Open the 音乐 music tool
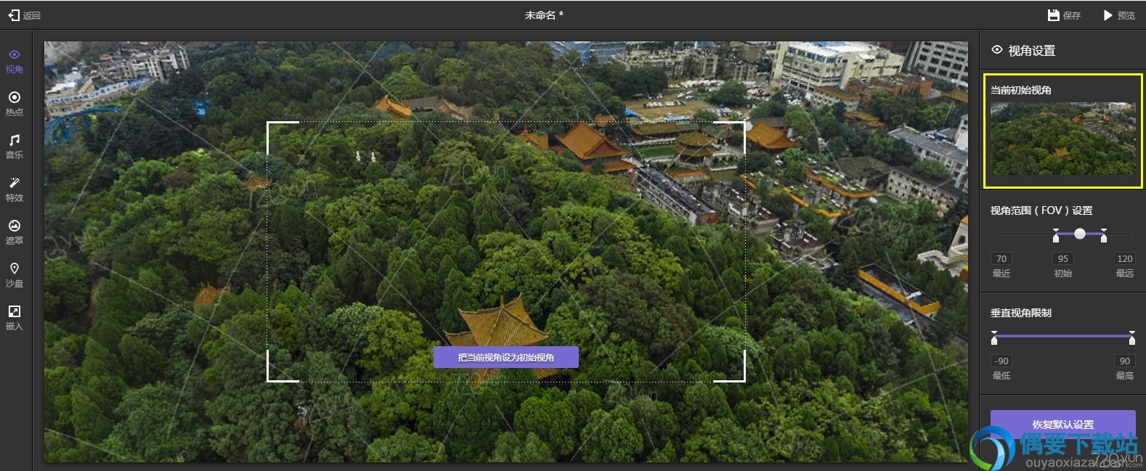Image resolution: width=1146 pixels, height=471 pixels. pos(15,147)
